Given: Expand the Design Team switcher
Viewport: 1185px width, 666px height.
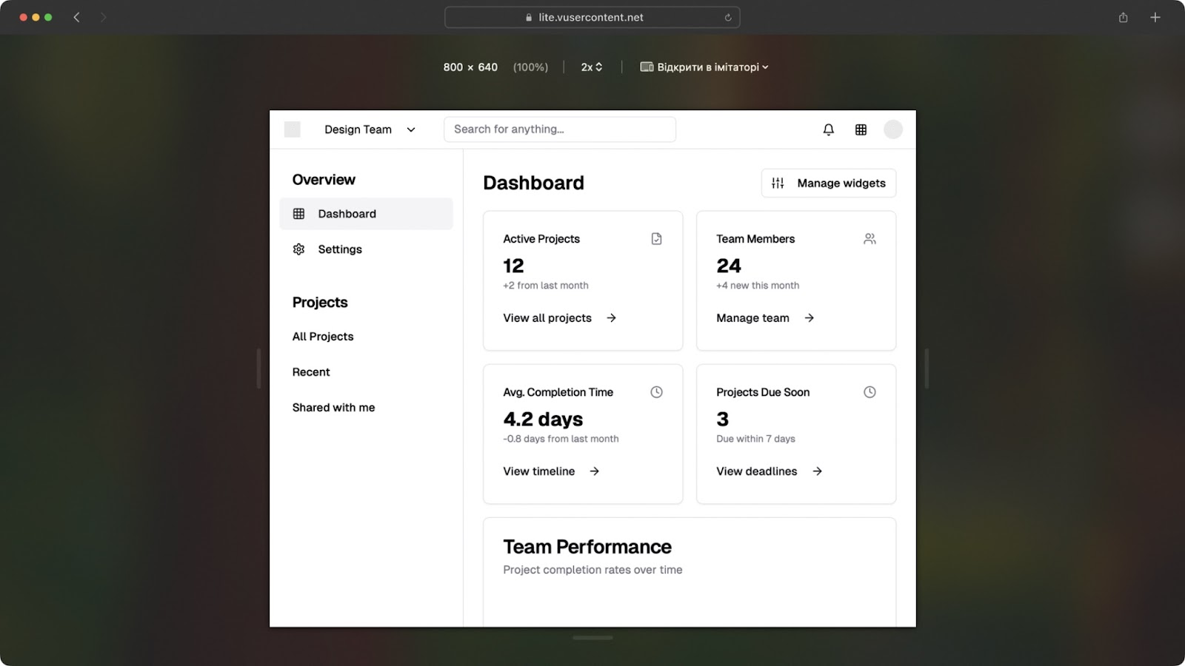Looking at the screenshot, I should [370, 129].
